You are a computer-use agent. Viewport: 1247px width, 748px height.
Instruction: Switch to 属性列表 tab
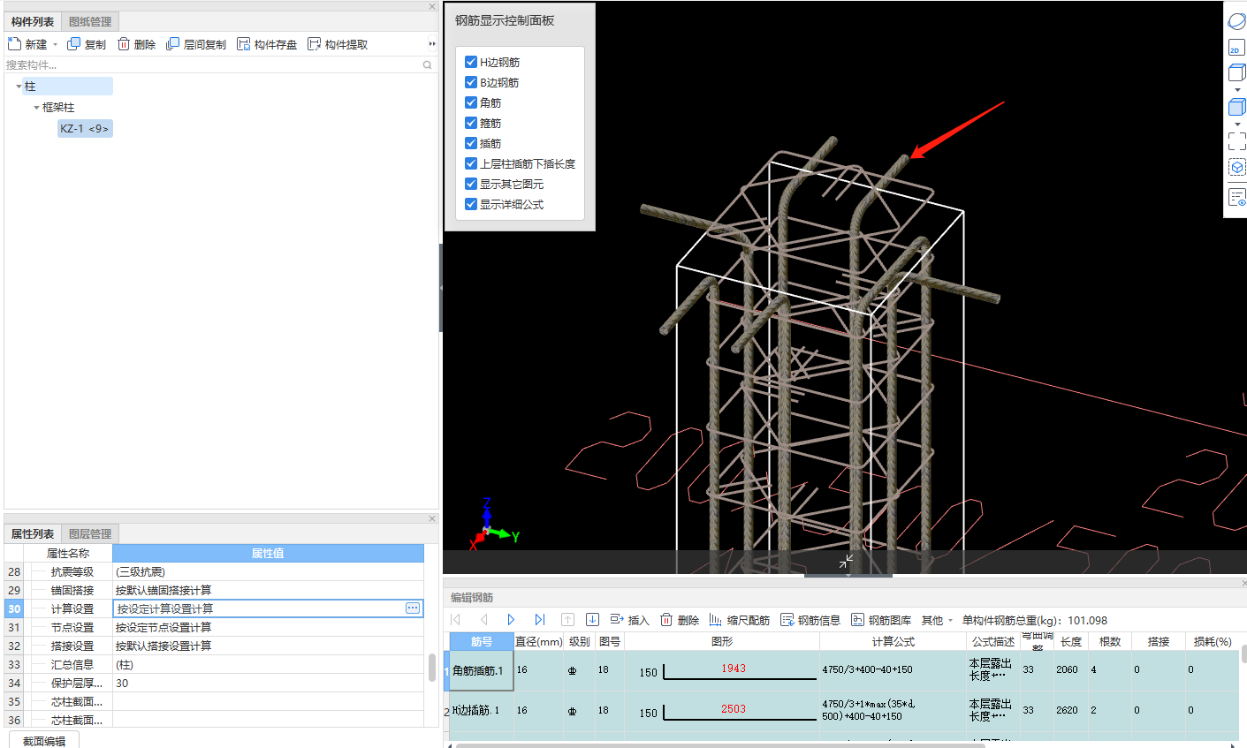(x=33, y=533)
